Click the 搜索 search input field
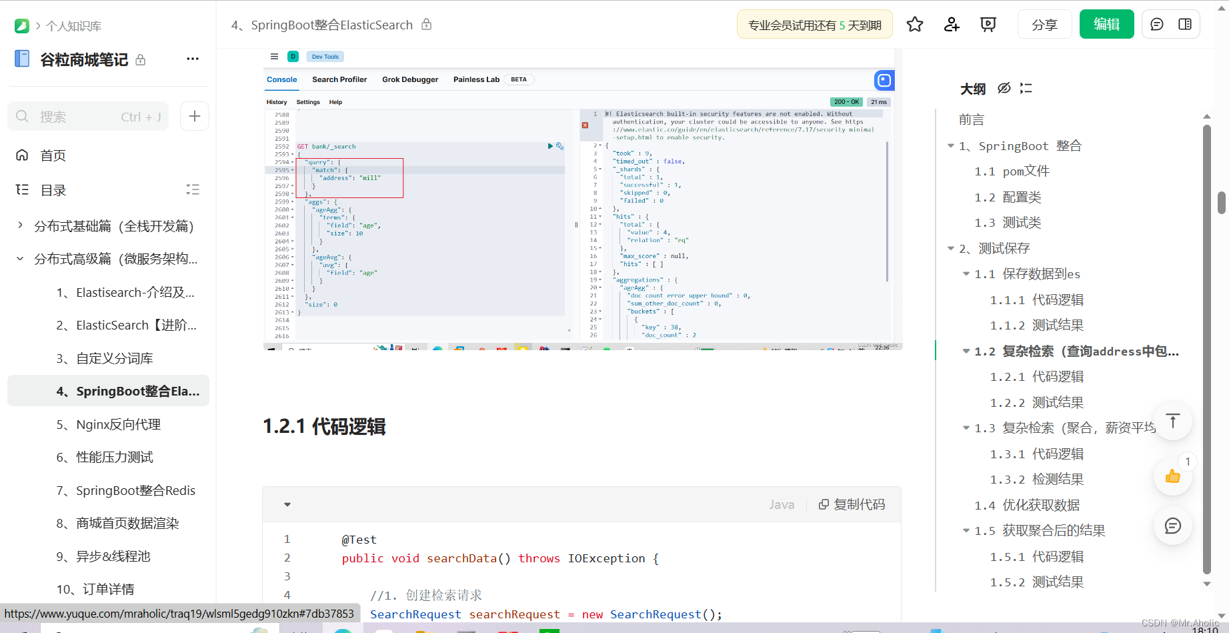The height and width of the screenshot is (633, 1229). tap(87, 116)
